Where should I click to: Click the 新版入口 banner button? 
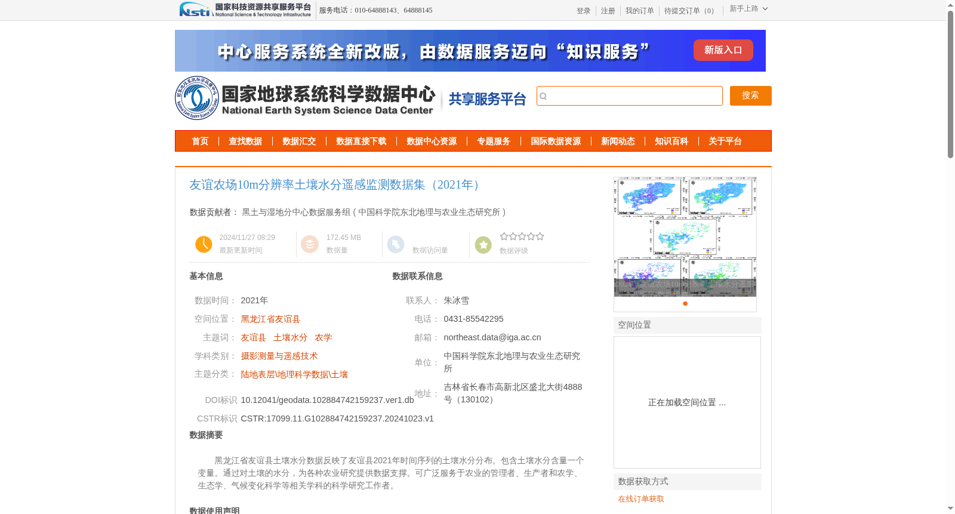[x=723, y=50]
